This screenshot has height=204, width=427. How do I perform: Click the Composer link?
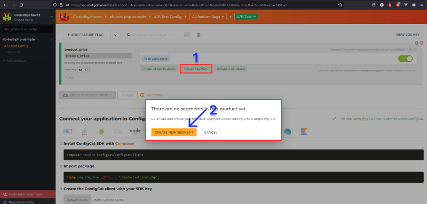[125, 143]
